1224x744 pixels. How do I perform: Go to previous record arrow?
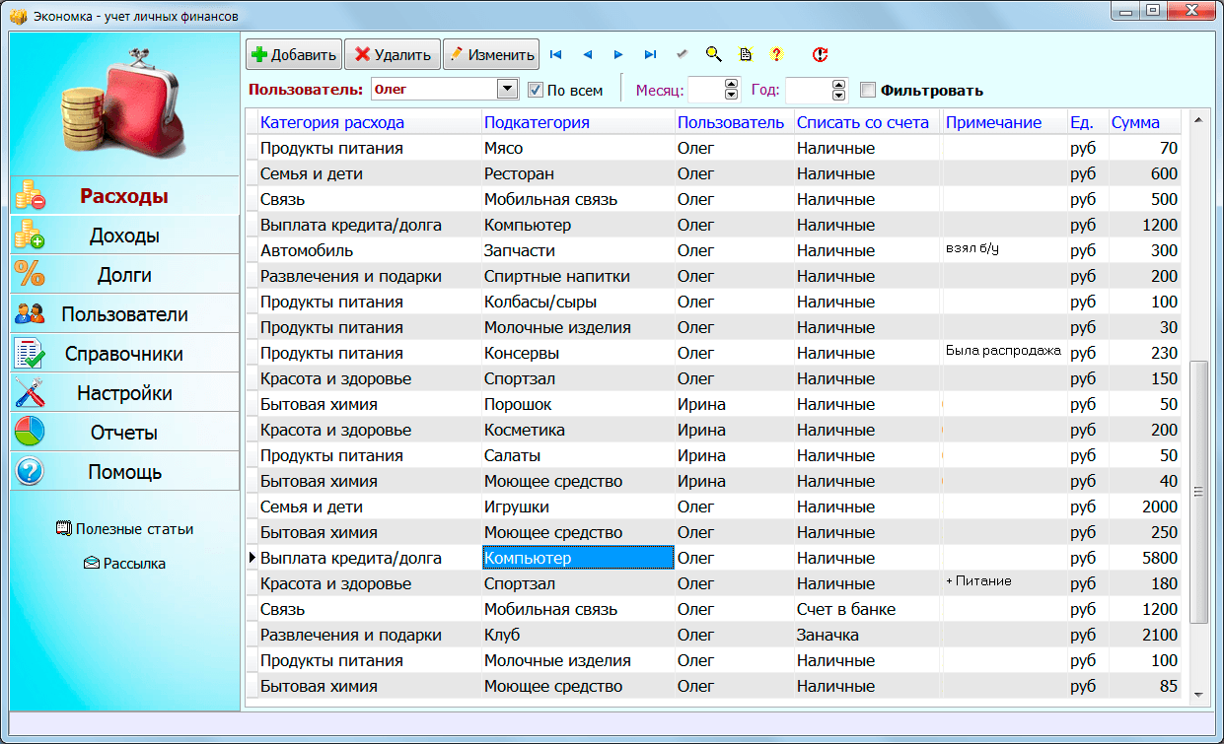point(588,55)
